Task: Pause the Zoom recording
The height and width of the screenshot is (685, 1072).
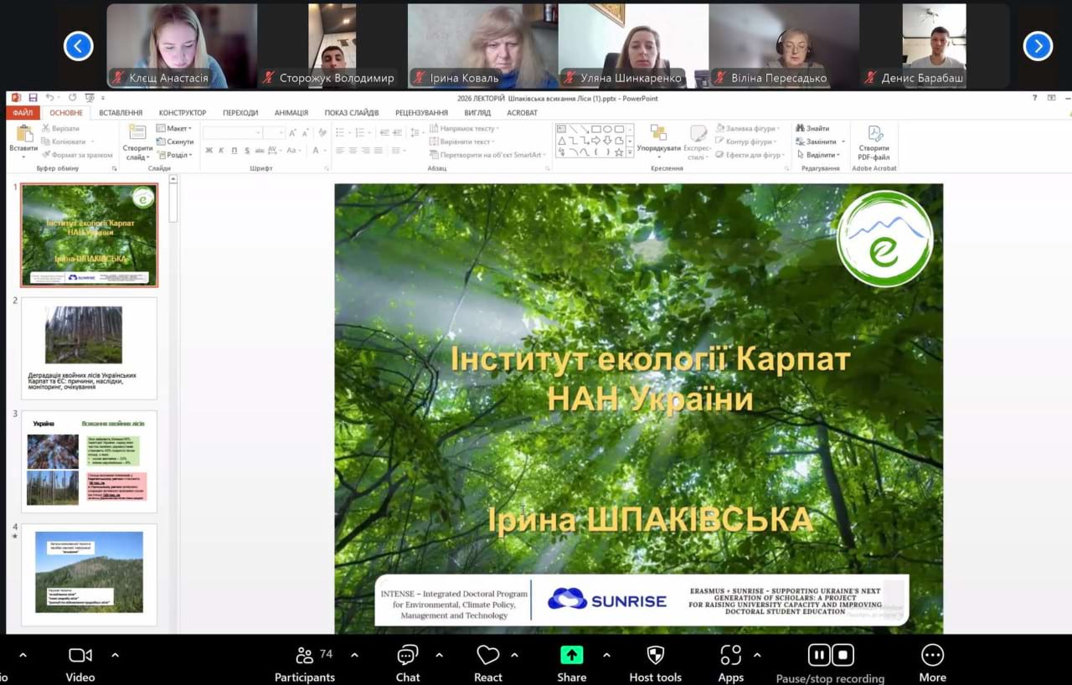Action: coord(818,655)
